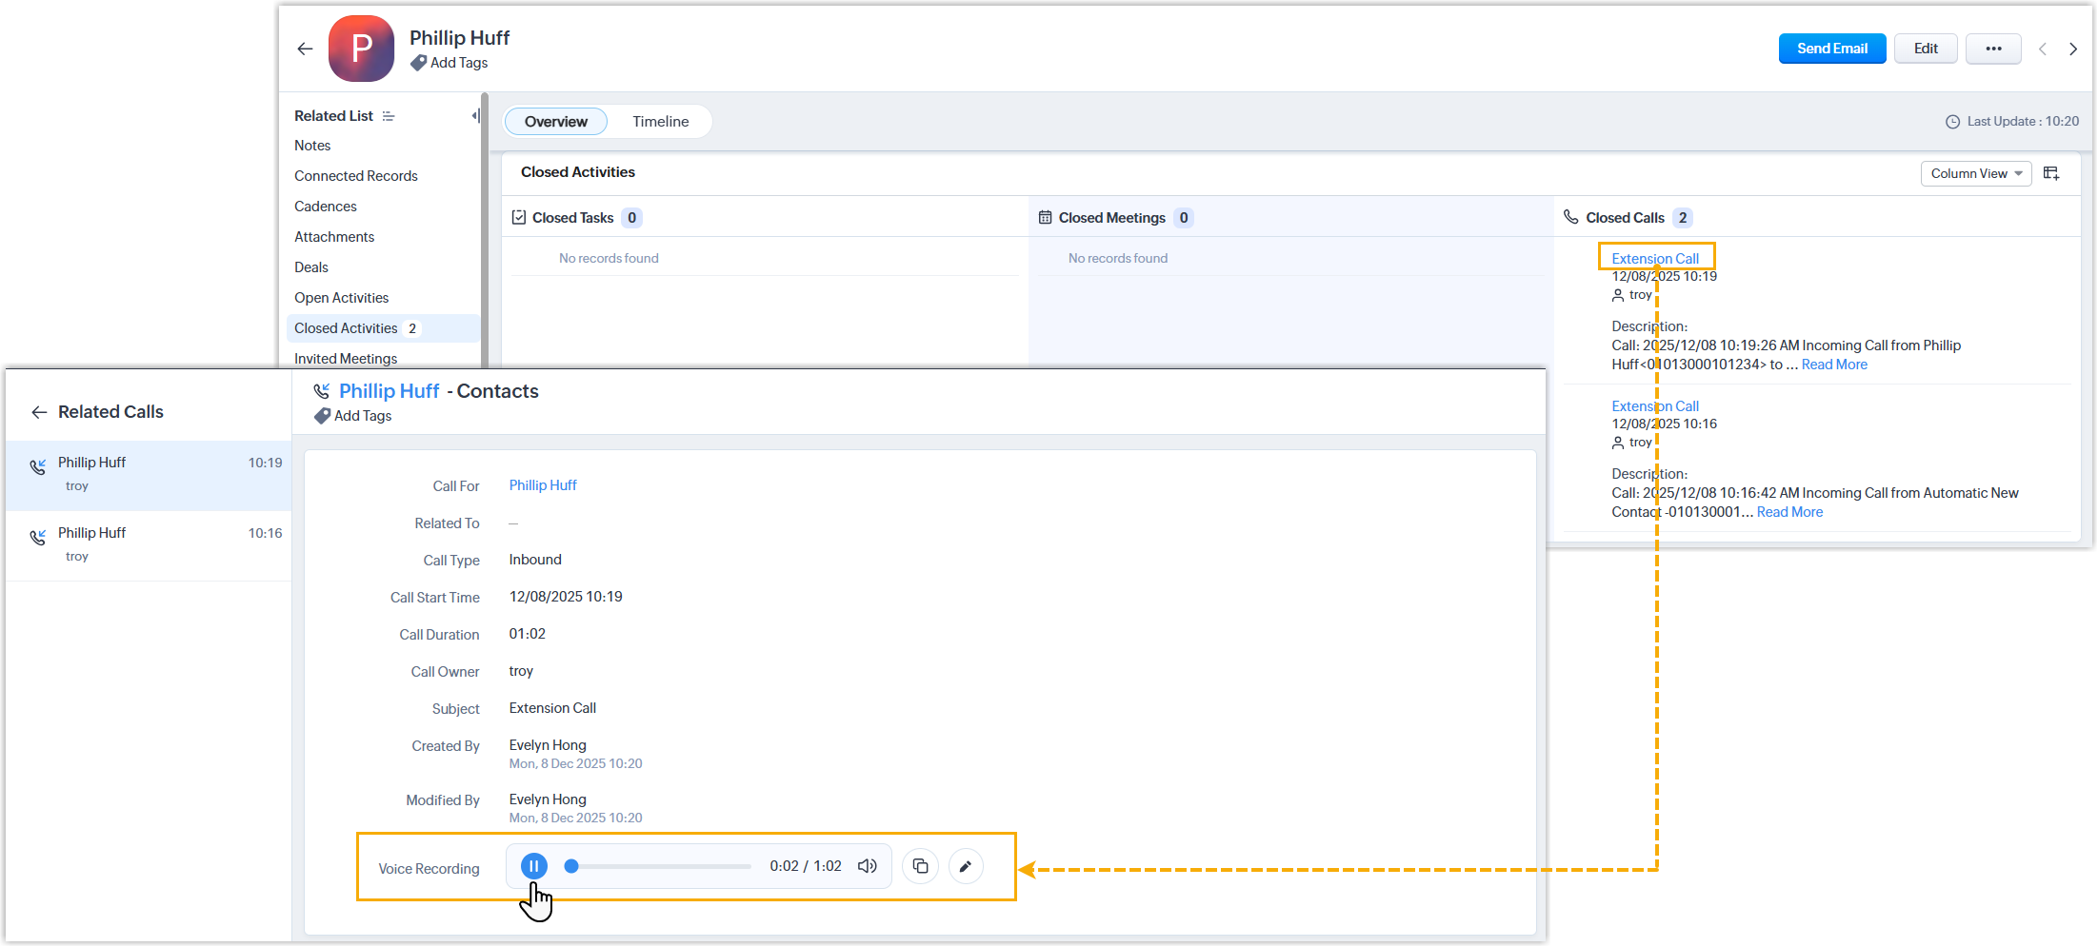The height and width of the screenshot is (947, 2098).
Task: Open Closed Activities in Related List
Action: (346, 328)
